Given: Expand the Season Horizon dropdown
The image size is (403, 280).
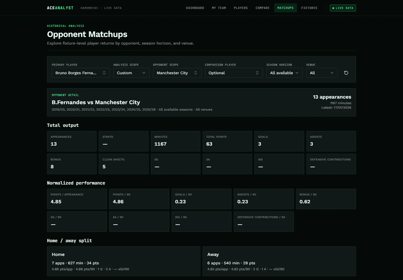Looking at the screenshot, I should coord(284,73).
